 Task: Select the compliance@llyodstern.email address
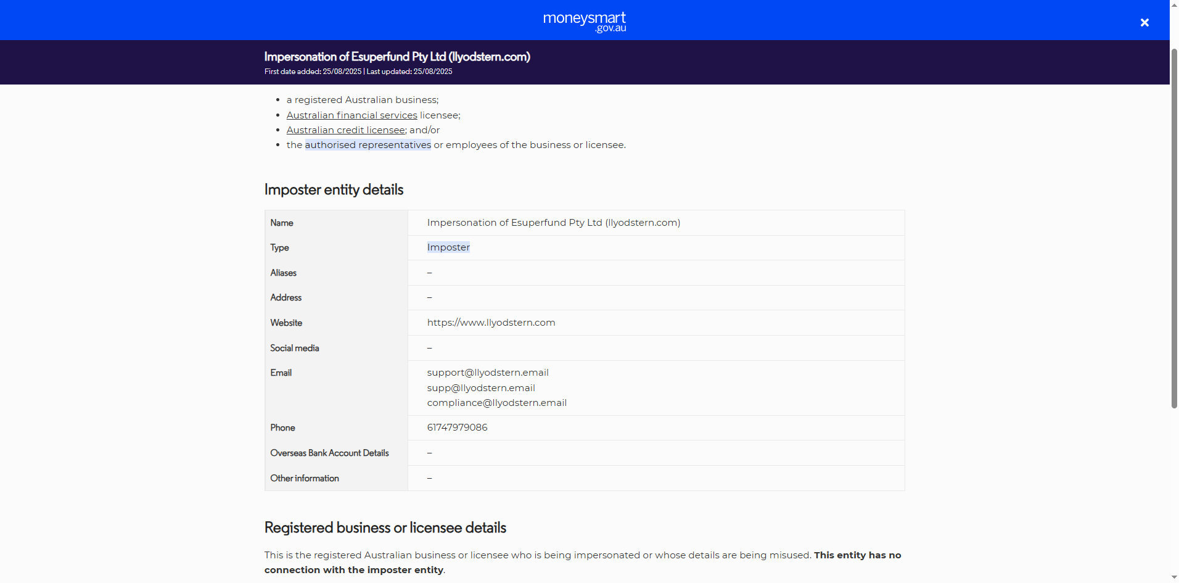[497, 403]
